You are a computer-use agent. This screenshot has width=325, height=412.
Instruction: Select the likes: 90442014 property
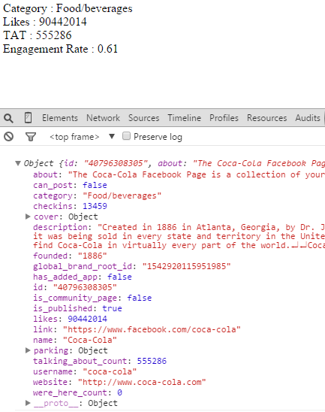(70, 319)
